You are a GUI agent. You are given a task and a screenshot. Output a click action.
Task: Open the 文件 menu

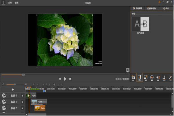(10, 2)
